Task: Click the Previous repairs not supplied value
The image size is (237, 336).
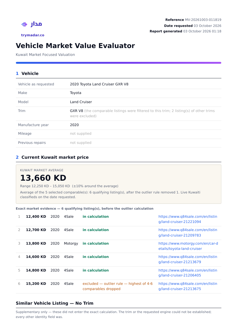Action: click(x=81, y=143)
